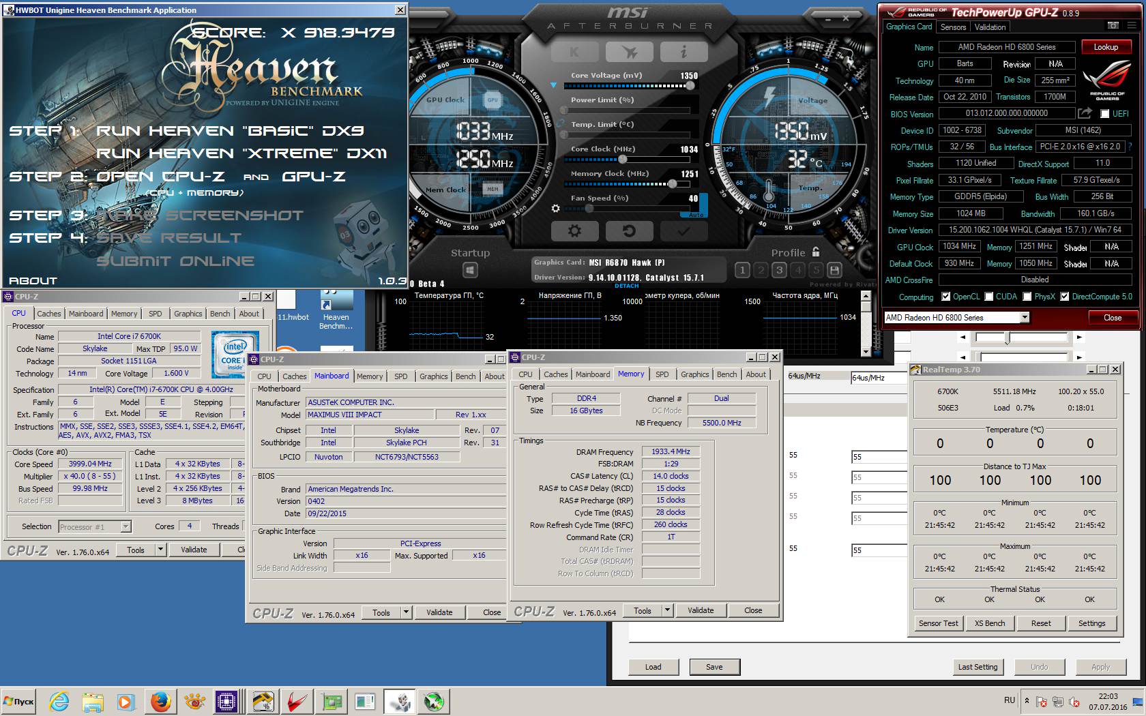Viewport: 1146px width, 716px height.
Task: Open the Graphics tab in CPU-Z Mainboard window
Action: point(434,376)
